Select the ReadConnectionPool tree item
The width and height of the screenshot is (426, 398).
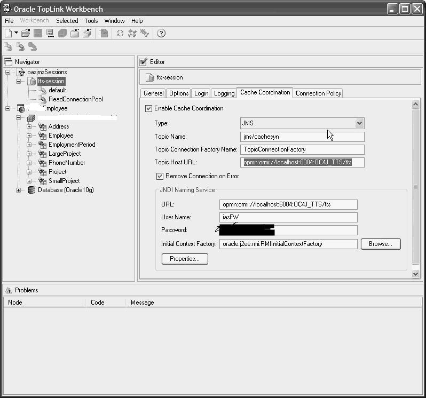click(75, 99)
